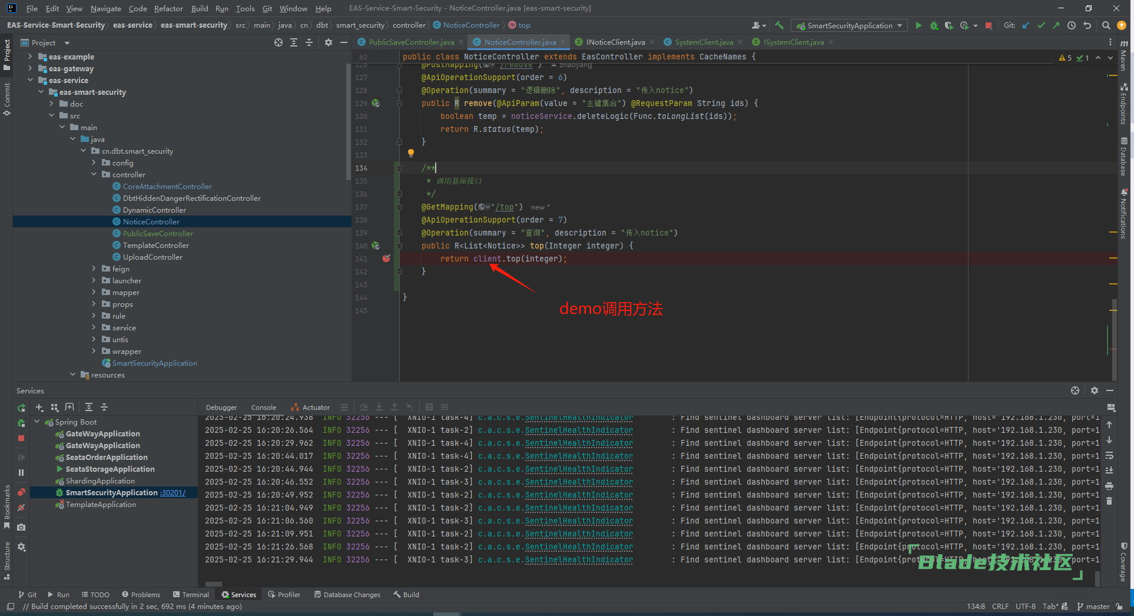Toggle the Bookmarks tool window stripe

(7, 506)
